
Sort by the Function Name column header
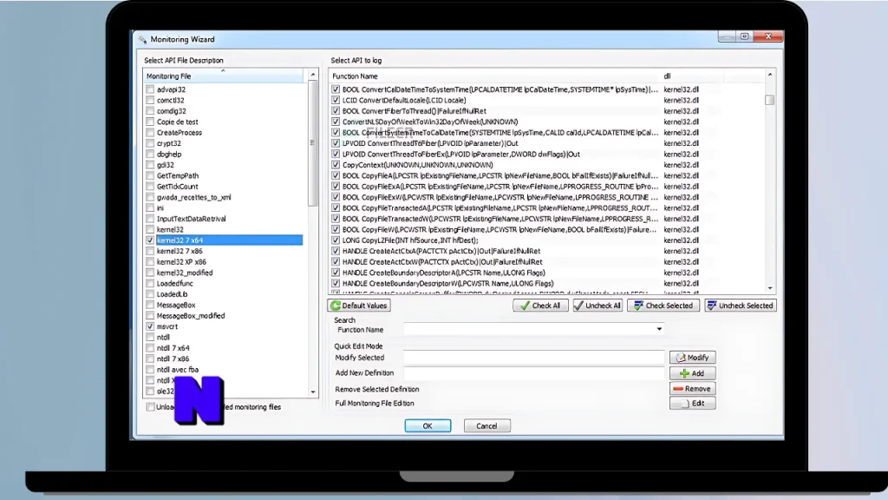pos(494,76)
